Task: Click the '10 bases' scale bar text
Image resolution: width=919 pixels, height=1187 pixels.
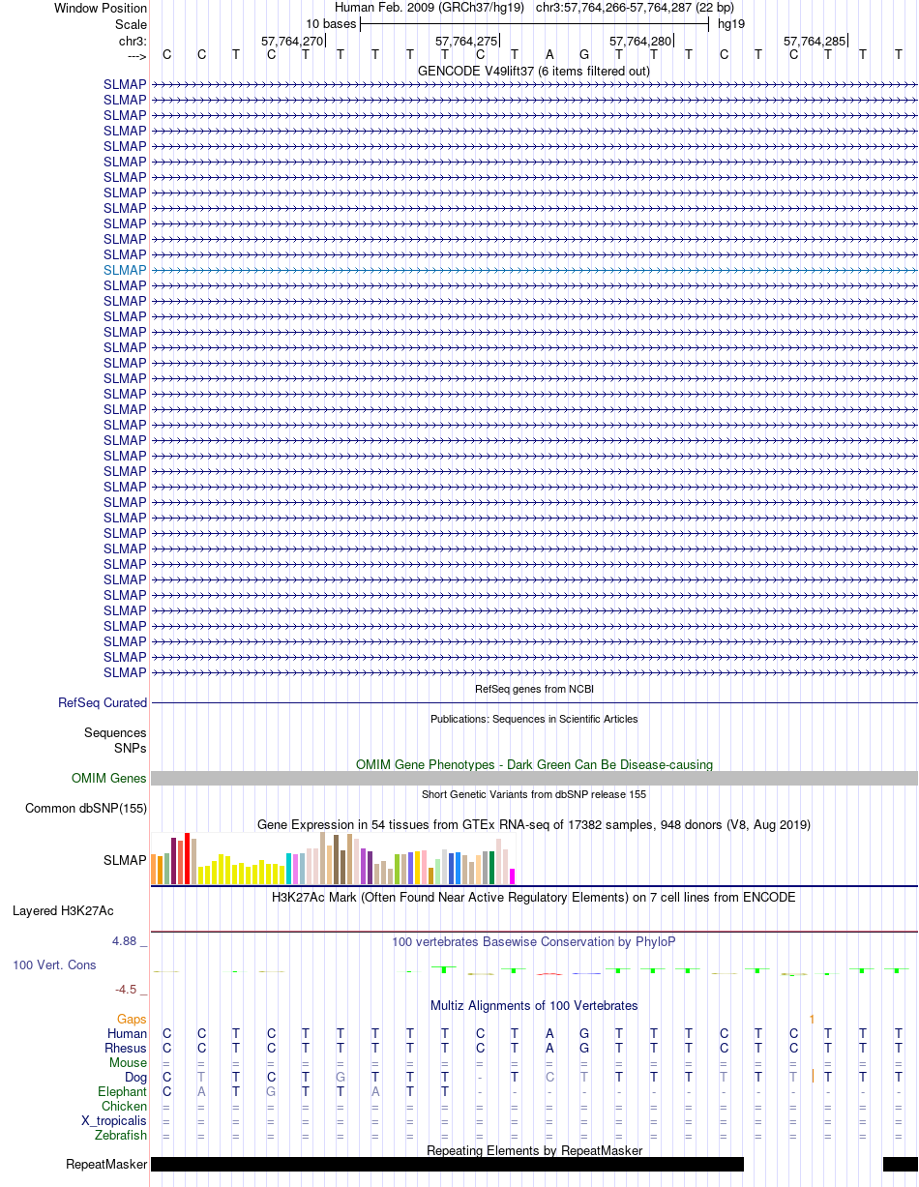Action: pos(331,24)
